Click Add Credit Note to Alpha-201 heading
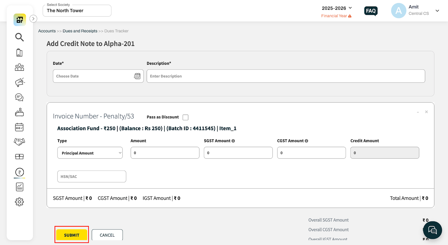The height and width of the screenshot is (245, 448). point(90,44)
